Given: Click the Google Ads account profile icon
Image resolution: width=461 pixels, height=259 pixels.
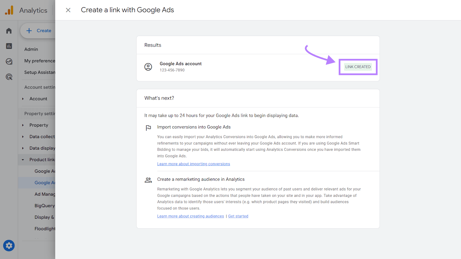Looking at the screenshot, I should (x=148, y=67).
